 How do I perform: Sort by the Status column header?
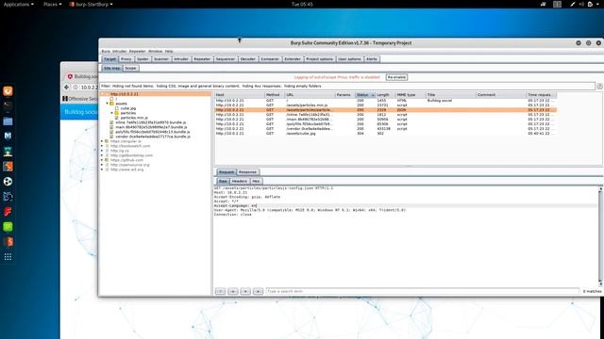click(x=365, y=95)
